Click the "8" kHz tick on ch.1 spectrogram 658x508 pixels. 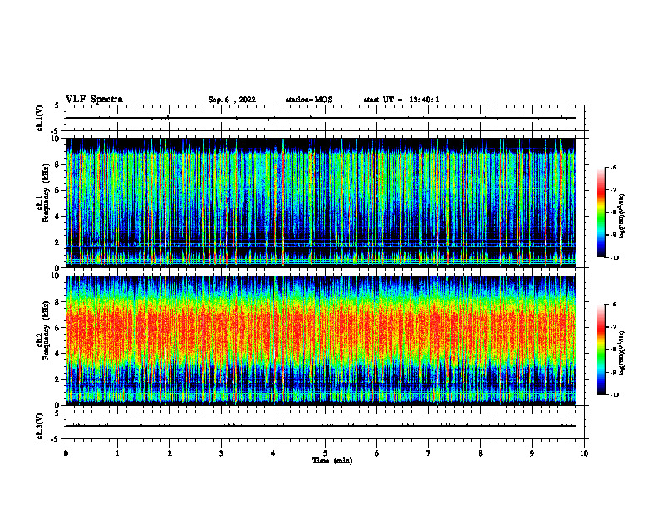(x=58, y=164)
